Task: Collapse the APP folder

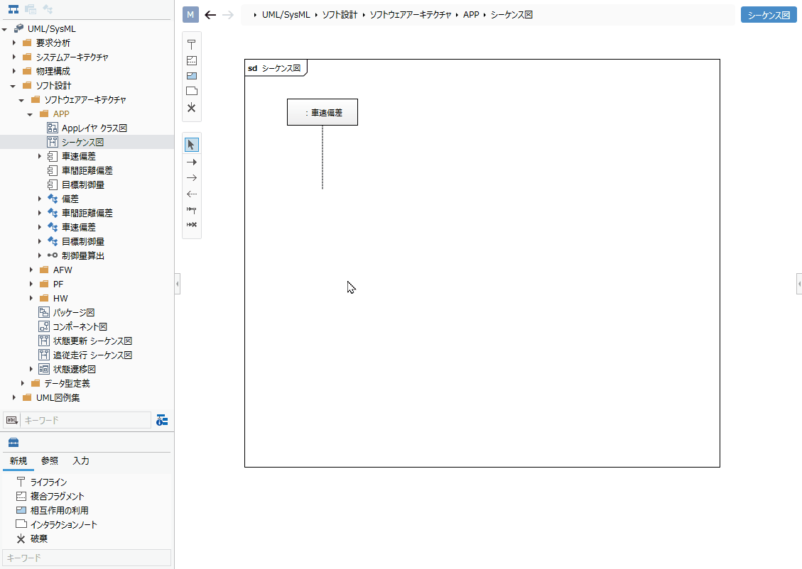Action: coord(30,114)
